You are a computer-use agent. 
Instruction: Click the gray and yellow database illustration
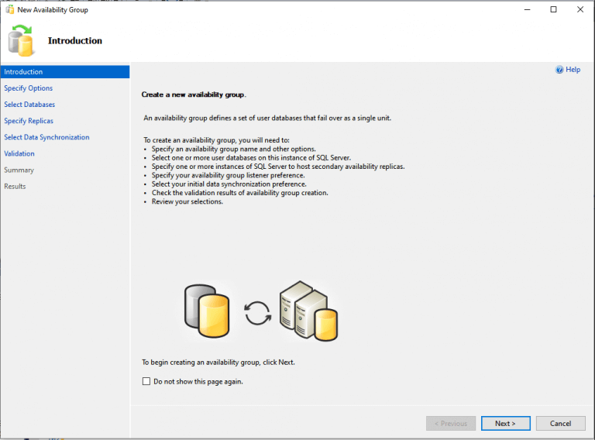pos(206,311)
